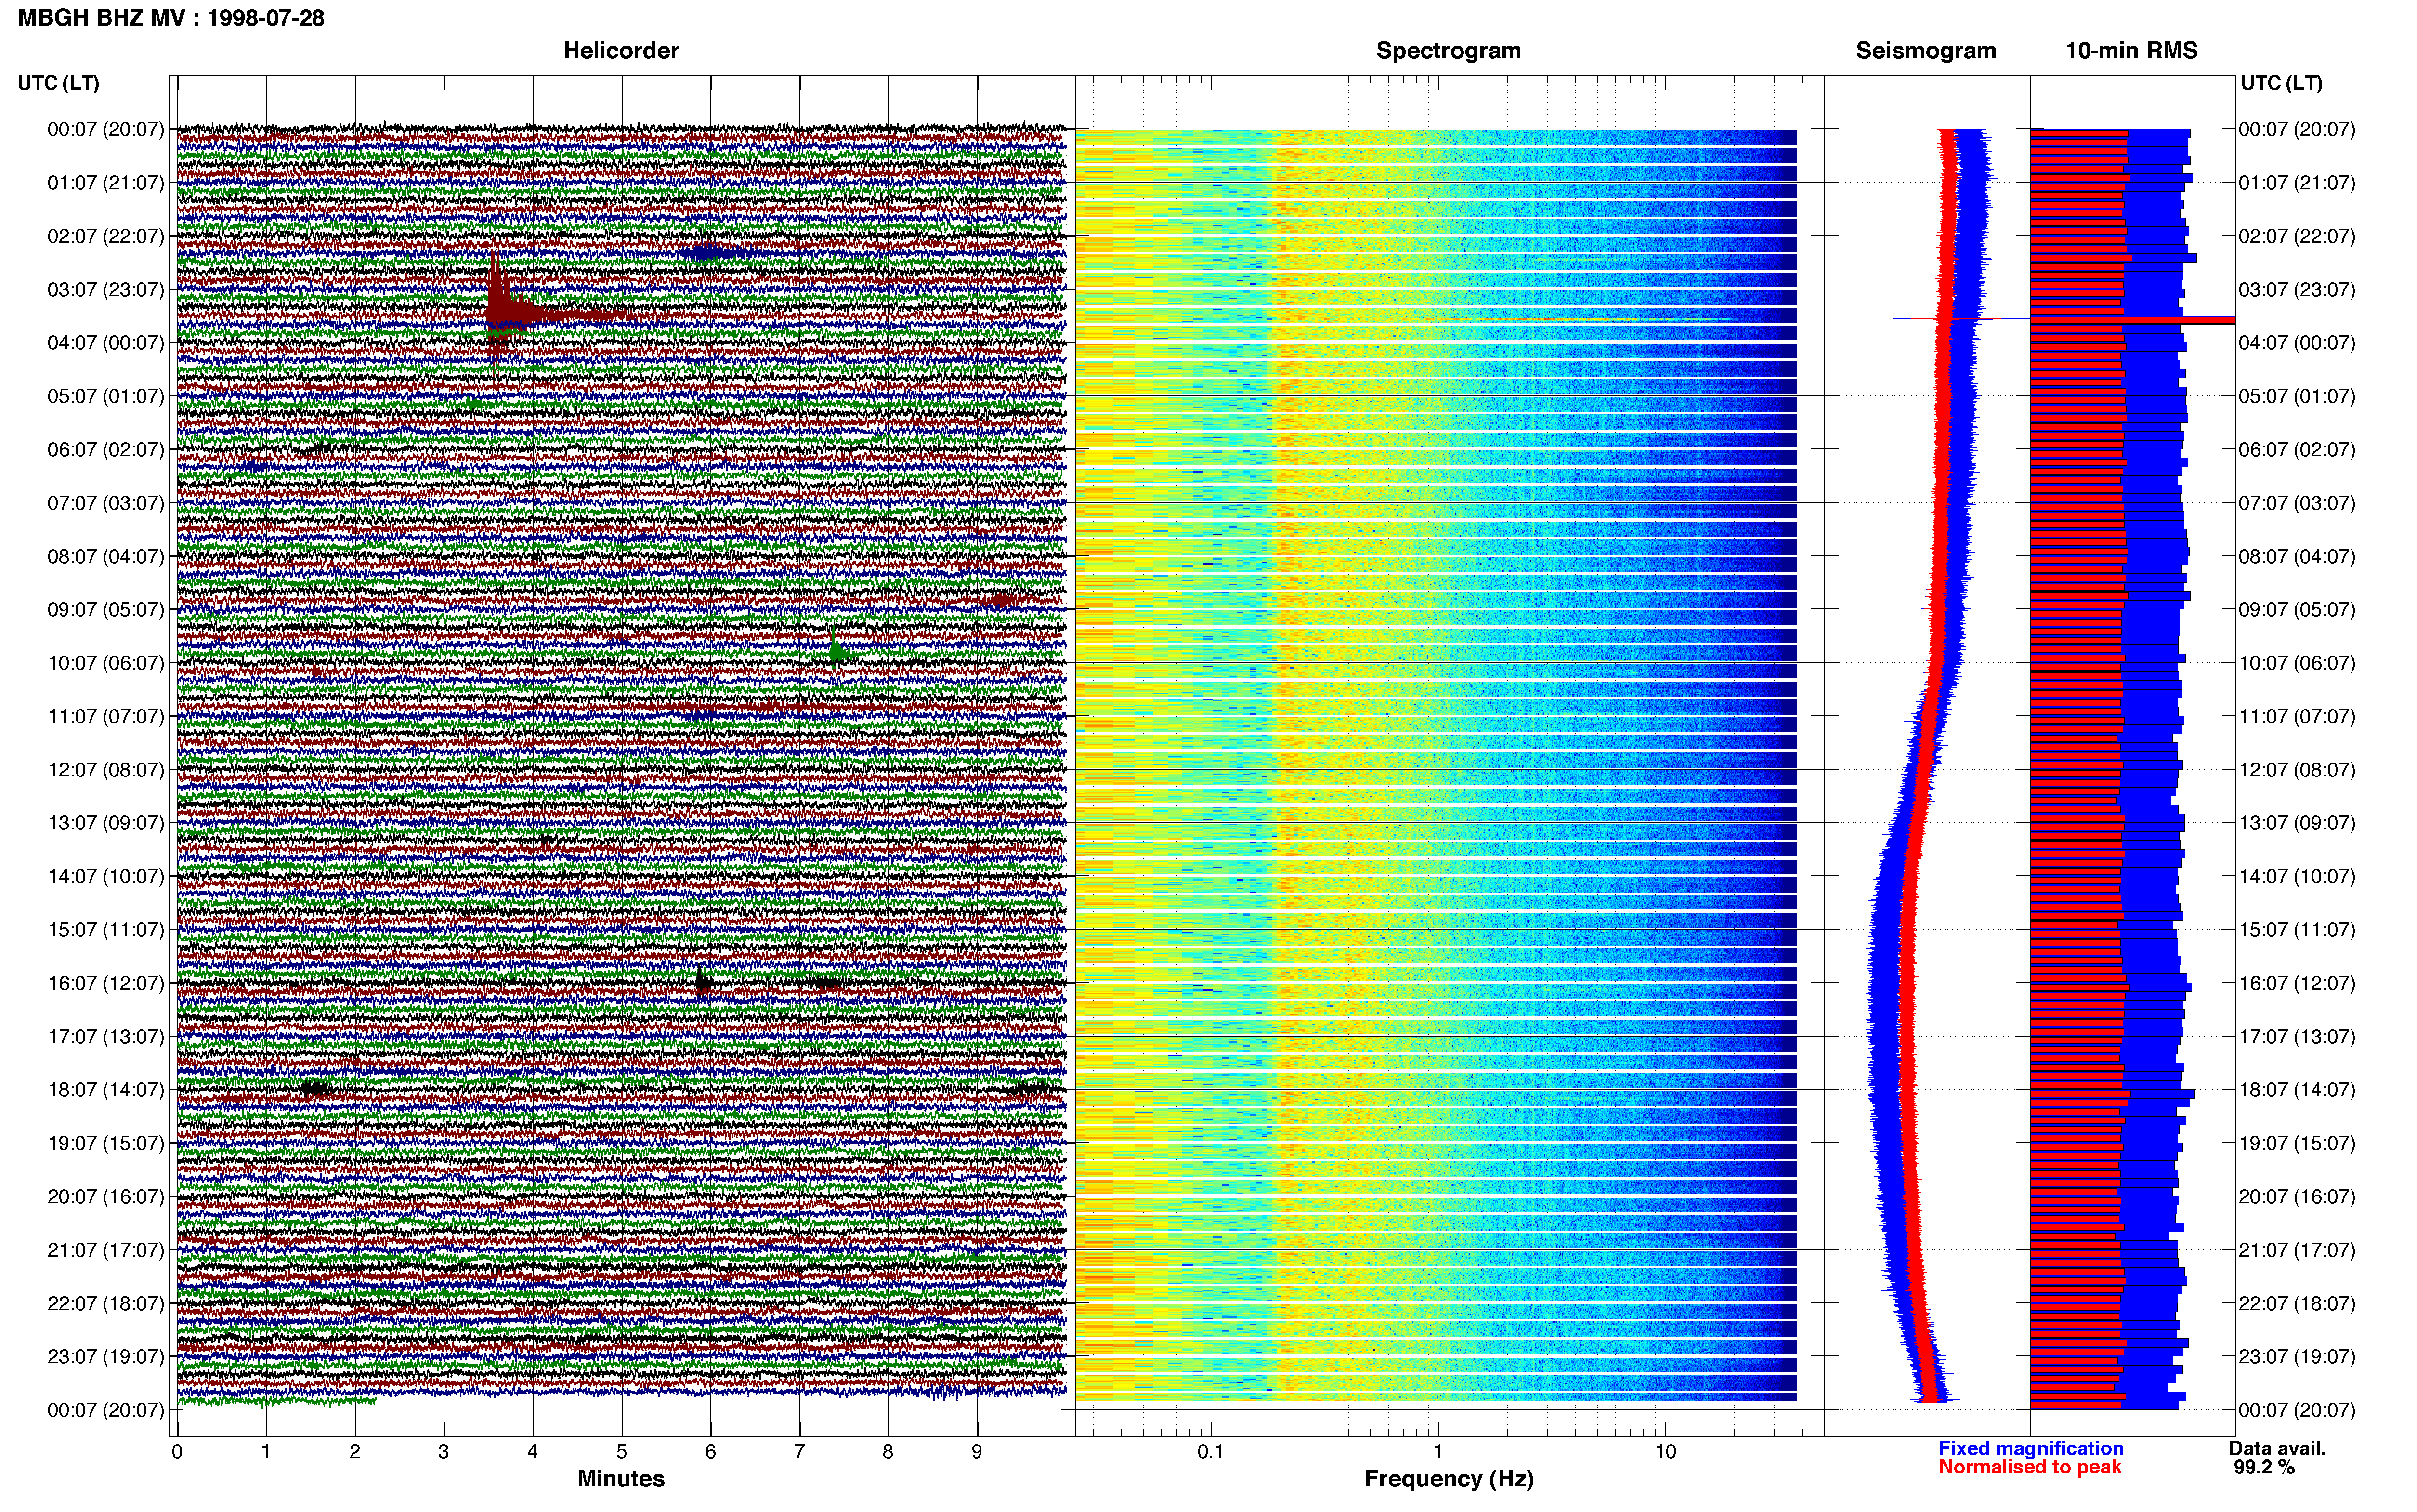Click the right time label '22:07 (18:07)'
This screenshot has width=2417, height=1512.
coord(2297,1304)
